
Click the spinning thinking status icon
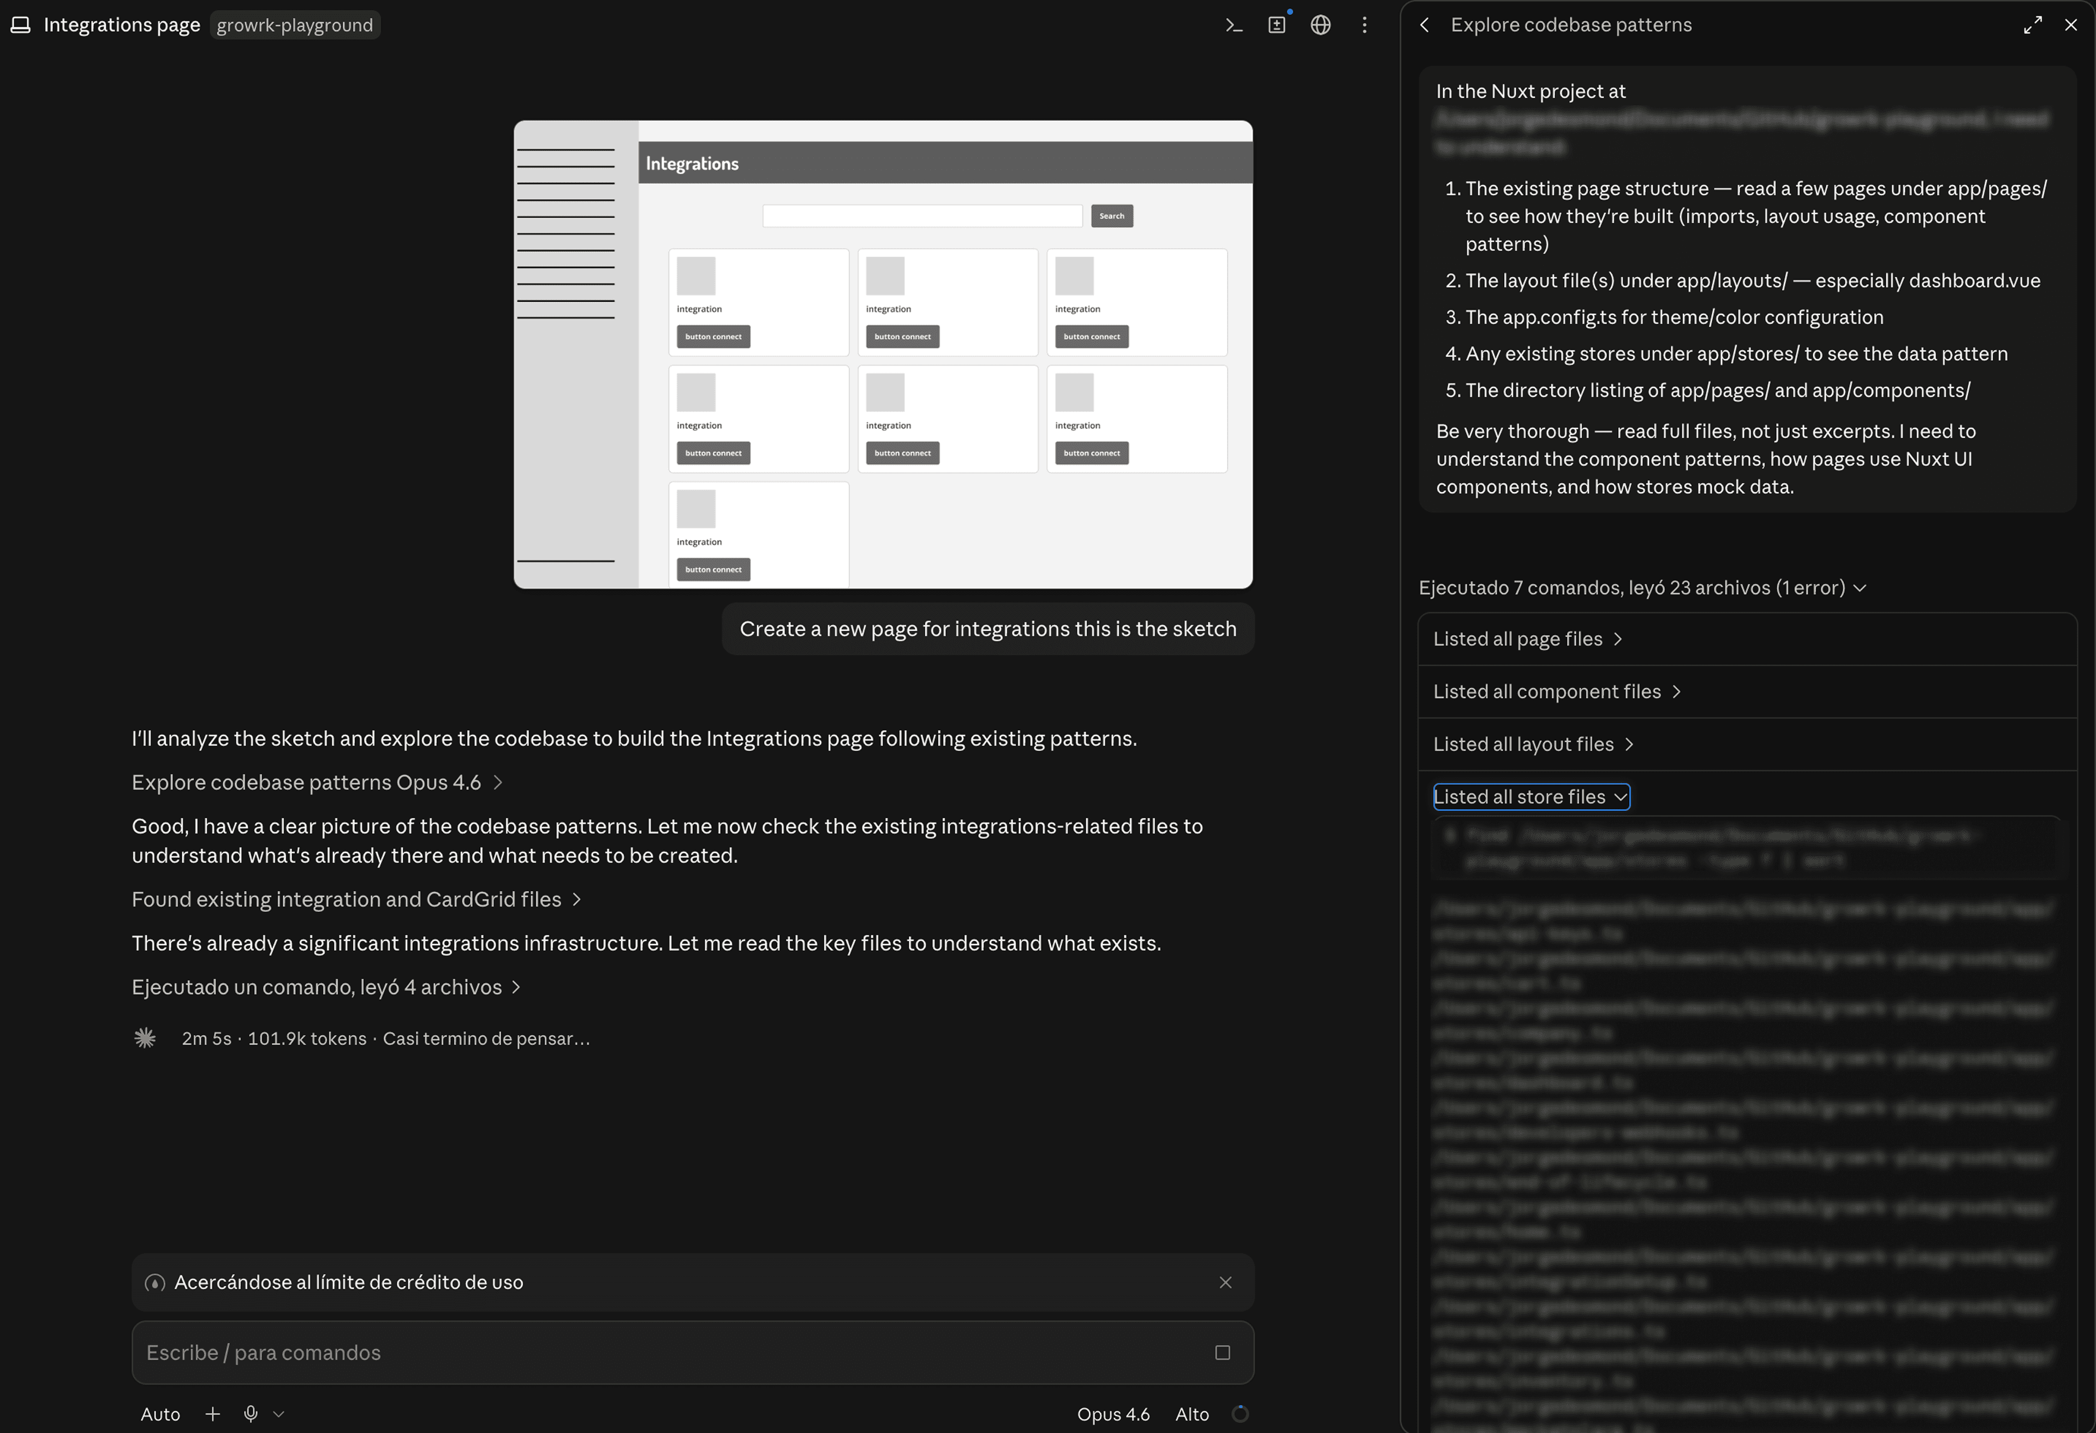click(x=145, y=1038)
